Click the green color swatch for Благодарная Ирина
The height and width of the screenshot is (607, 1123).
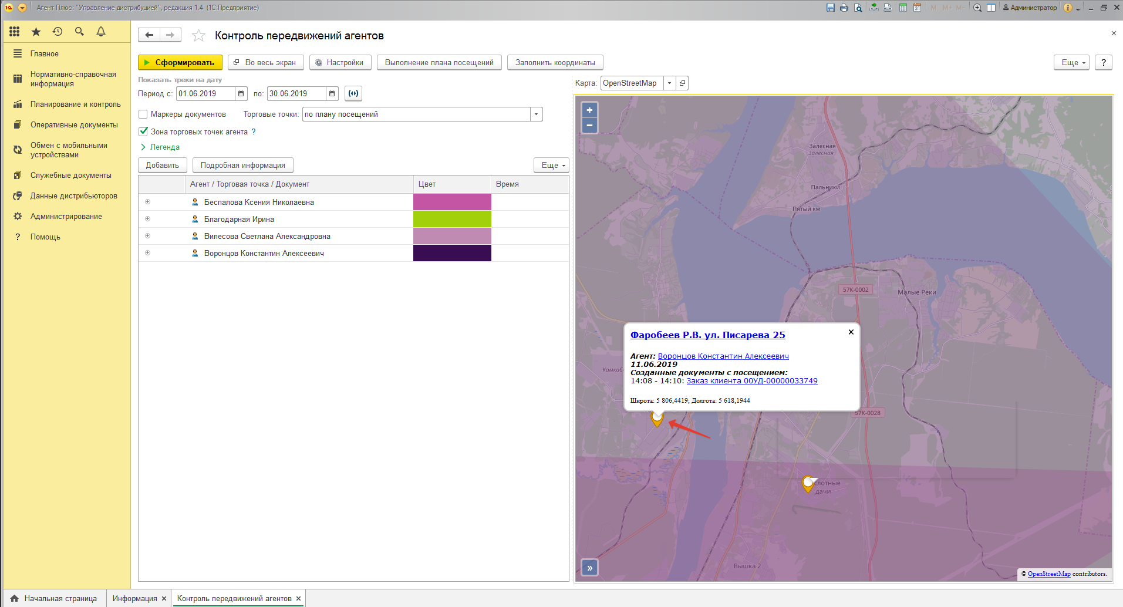(452, 219)
